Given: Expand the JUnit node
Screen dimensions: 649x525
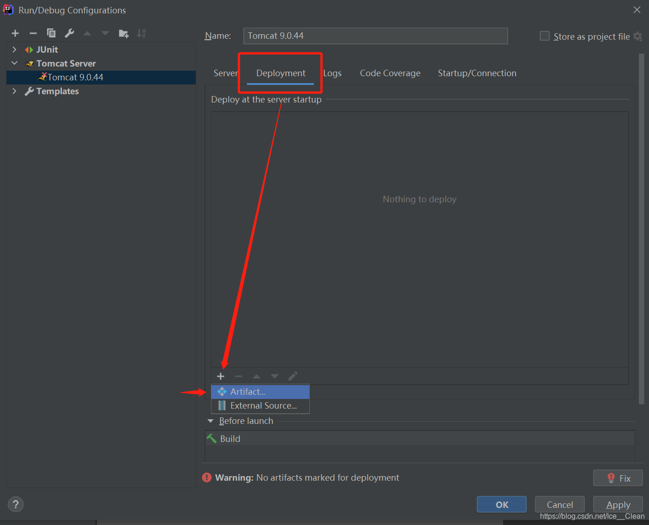Looking at the screenshot, I should (x=14, y=49).
